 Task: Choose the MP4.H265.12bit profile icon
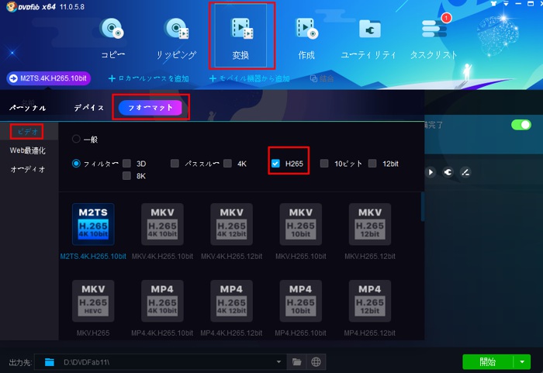[370, 301]
